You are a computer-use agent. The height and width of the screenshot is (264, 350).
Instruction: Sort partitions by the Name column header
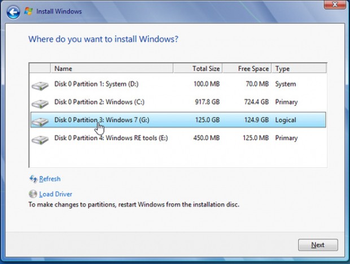pos(112,68)
